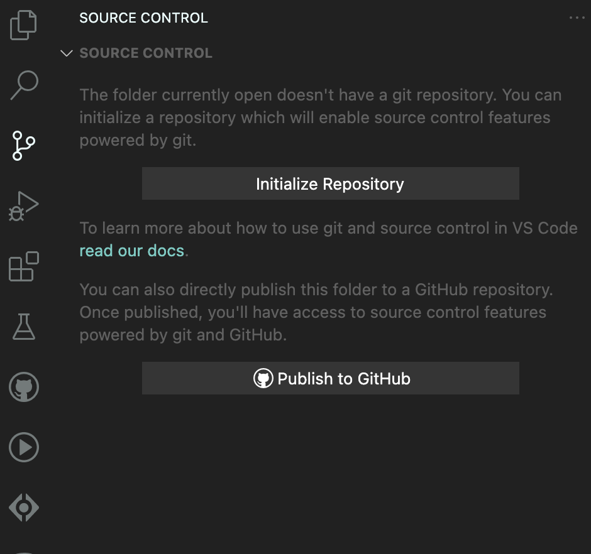Open the GitHub view

click(x=23, y=388)
